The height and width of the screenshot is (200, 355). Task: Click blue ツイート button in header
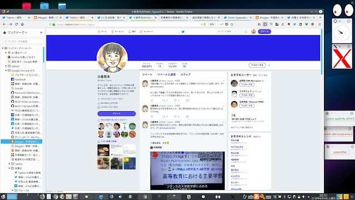pyautogui.click(x=264, y=32)
